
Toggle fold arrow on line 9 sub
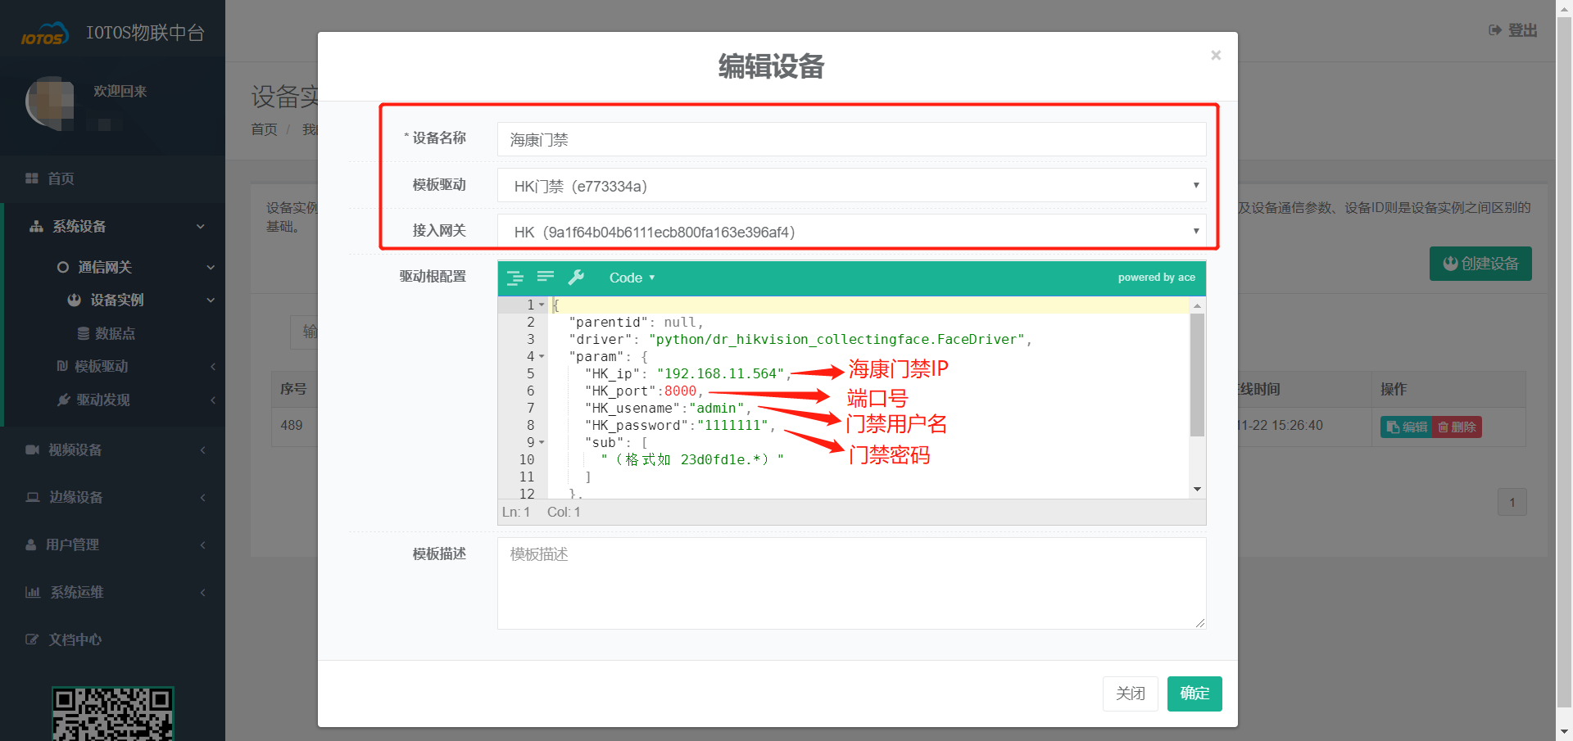[x=542, y=442]
